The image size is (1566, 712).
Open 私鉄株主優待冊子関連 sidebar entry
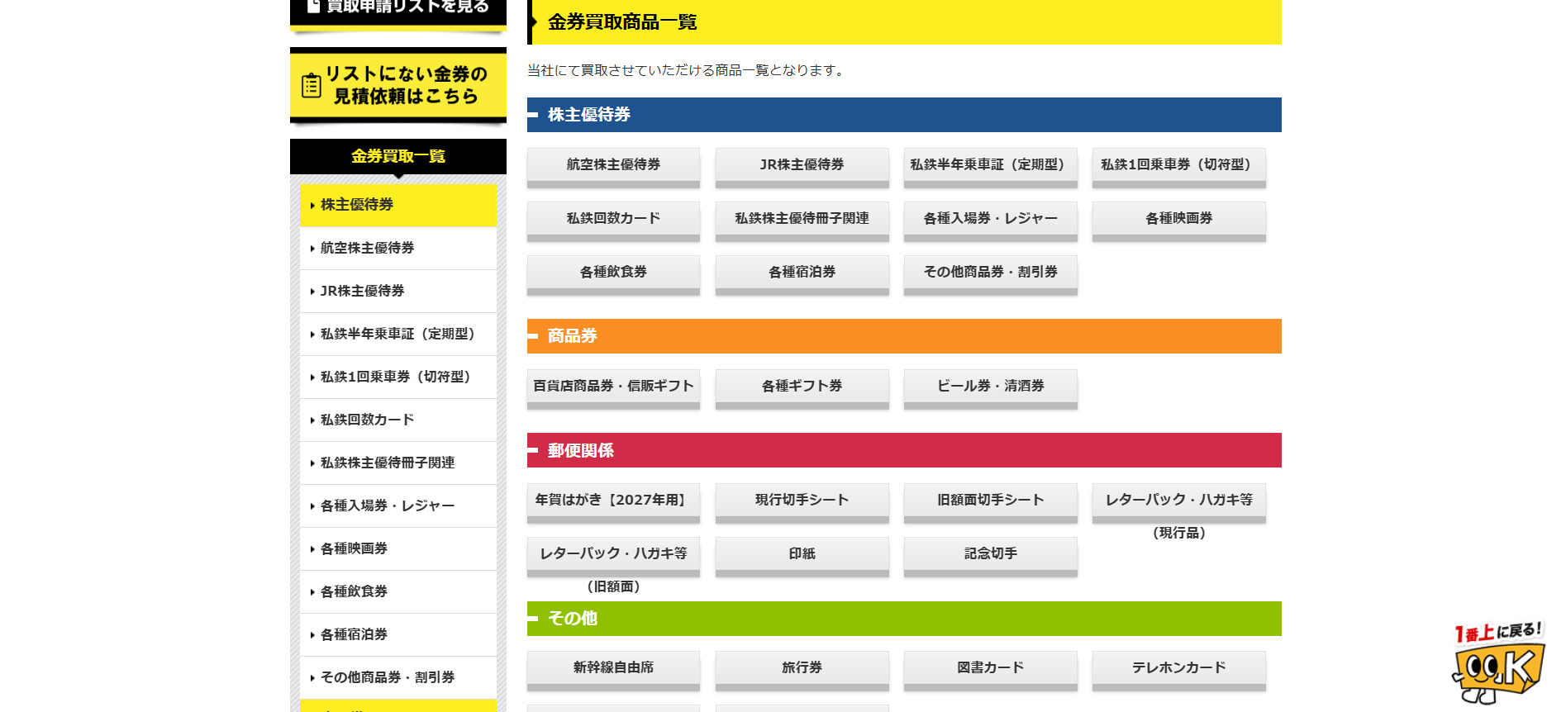tap(398, 463)
